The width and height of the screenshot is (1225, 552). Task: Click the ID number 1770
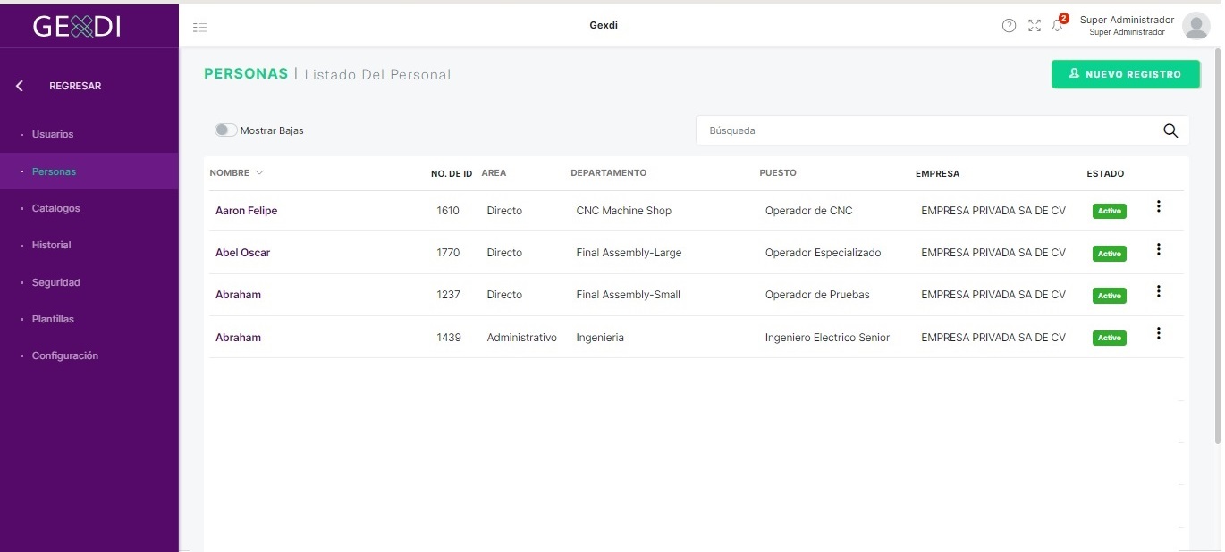[448, 253]
